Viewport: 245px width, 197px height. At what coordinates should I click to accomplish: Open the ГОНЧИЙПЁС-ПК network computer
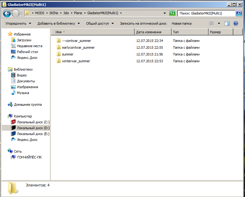coord(29,157)
